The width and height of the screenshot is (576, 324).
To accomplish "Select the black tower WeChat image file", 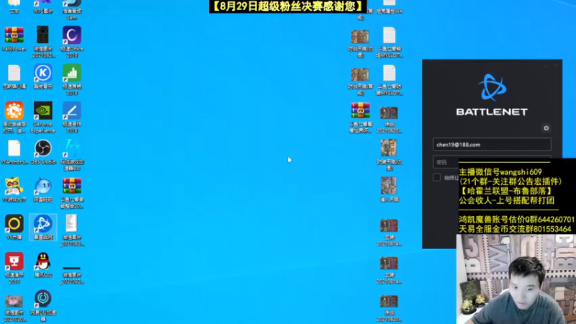I will (x=43, y=42).
